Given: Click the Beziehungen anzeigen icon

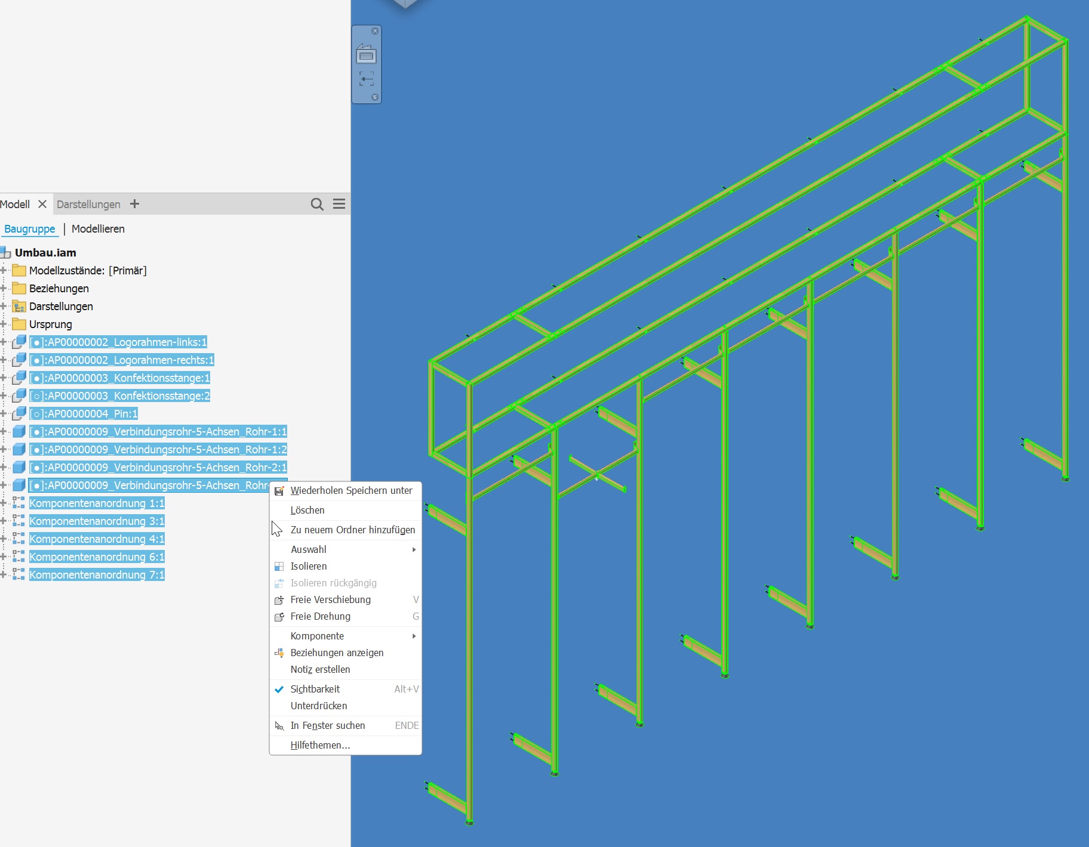Looking at the screenshot, I should tap(280, 653).
